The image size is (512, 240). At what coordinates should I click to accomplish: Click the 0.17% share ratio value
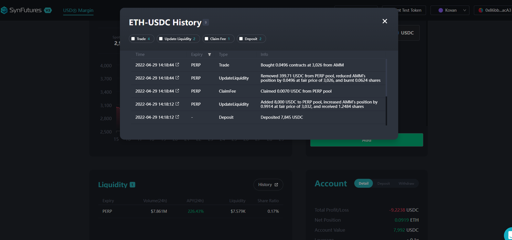(x=273, y=211)
